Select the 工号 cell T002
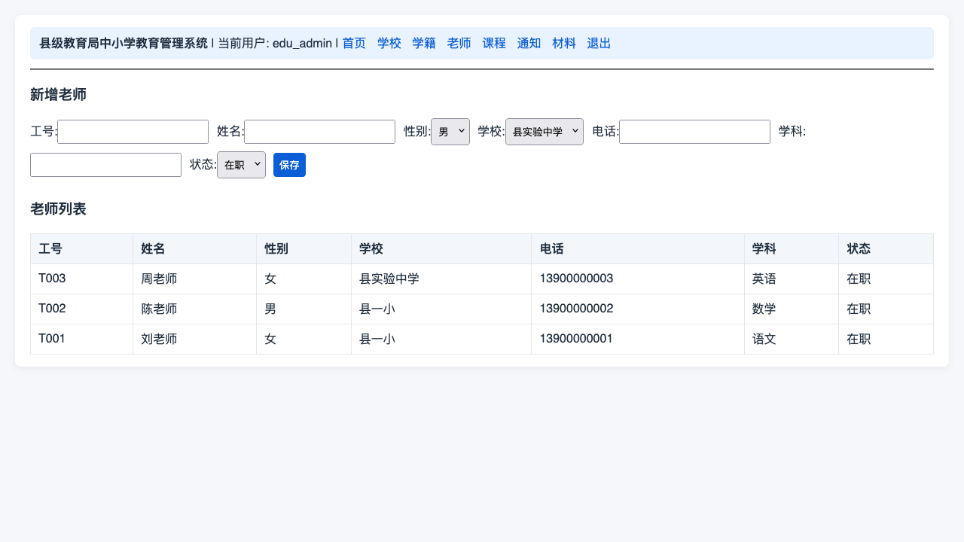This screenshot has height=542, width=964. click(81, 309)
